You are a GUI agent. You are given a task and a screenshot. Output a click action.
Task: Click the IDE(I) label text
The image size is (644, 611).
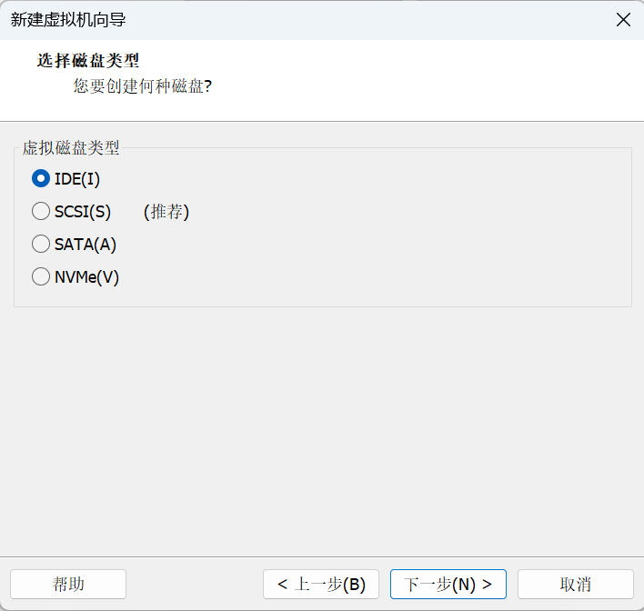77,179
